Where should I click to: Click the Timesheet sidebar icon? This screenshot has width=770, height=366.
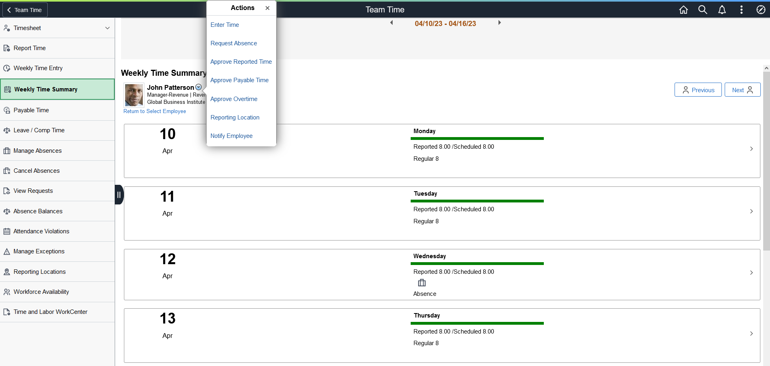(x=7, y=28)
